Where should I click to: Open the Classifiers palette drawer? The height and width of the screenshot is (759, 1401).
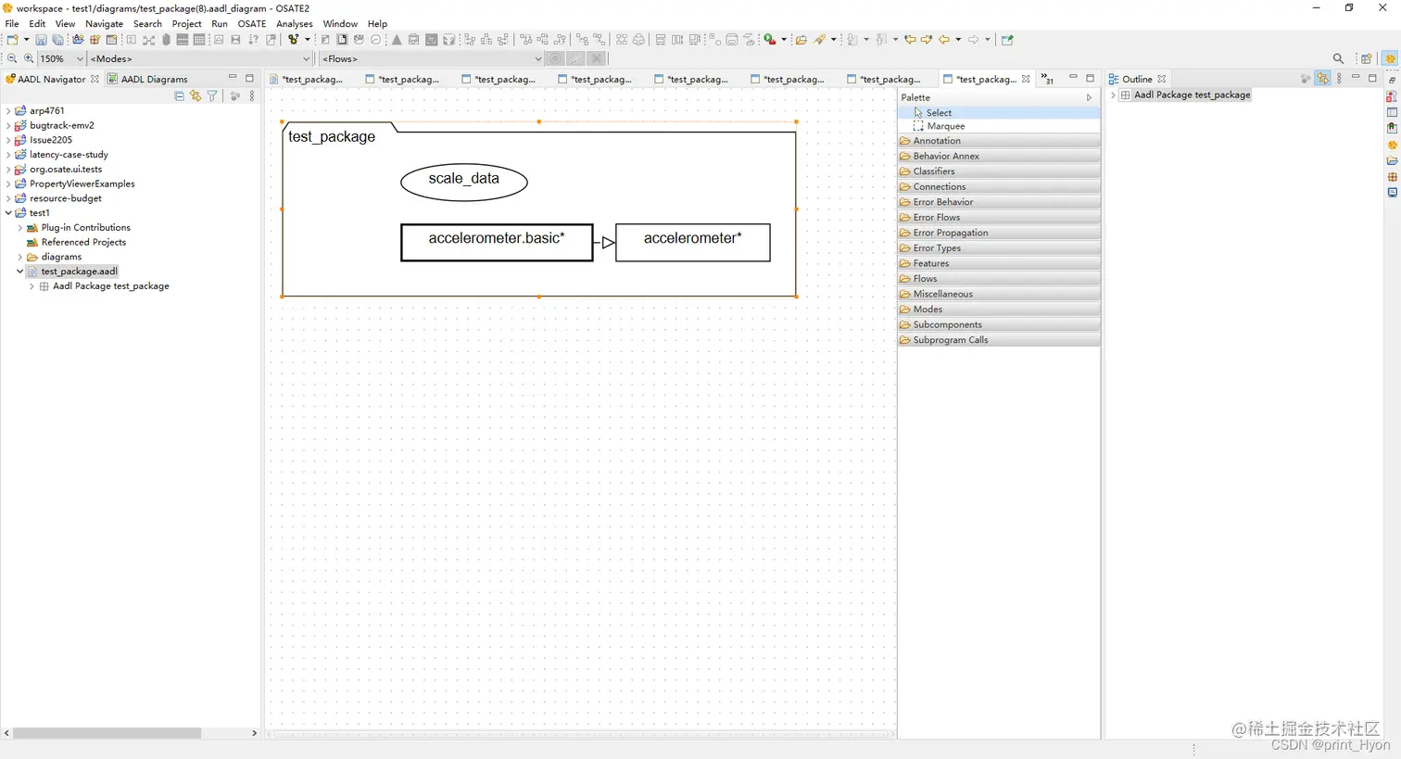point(999,171)
